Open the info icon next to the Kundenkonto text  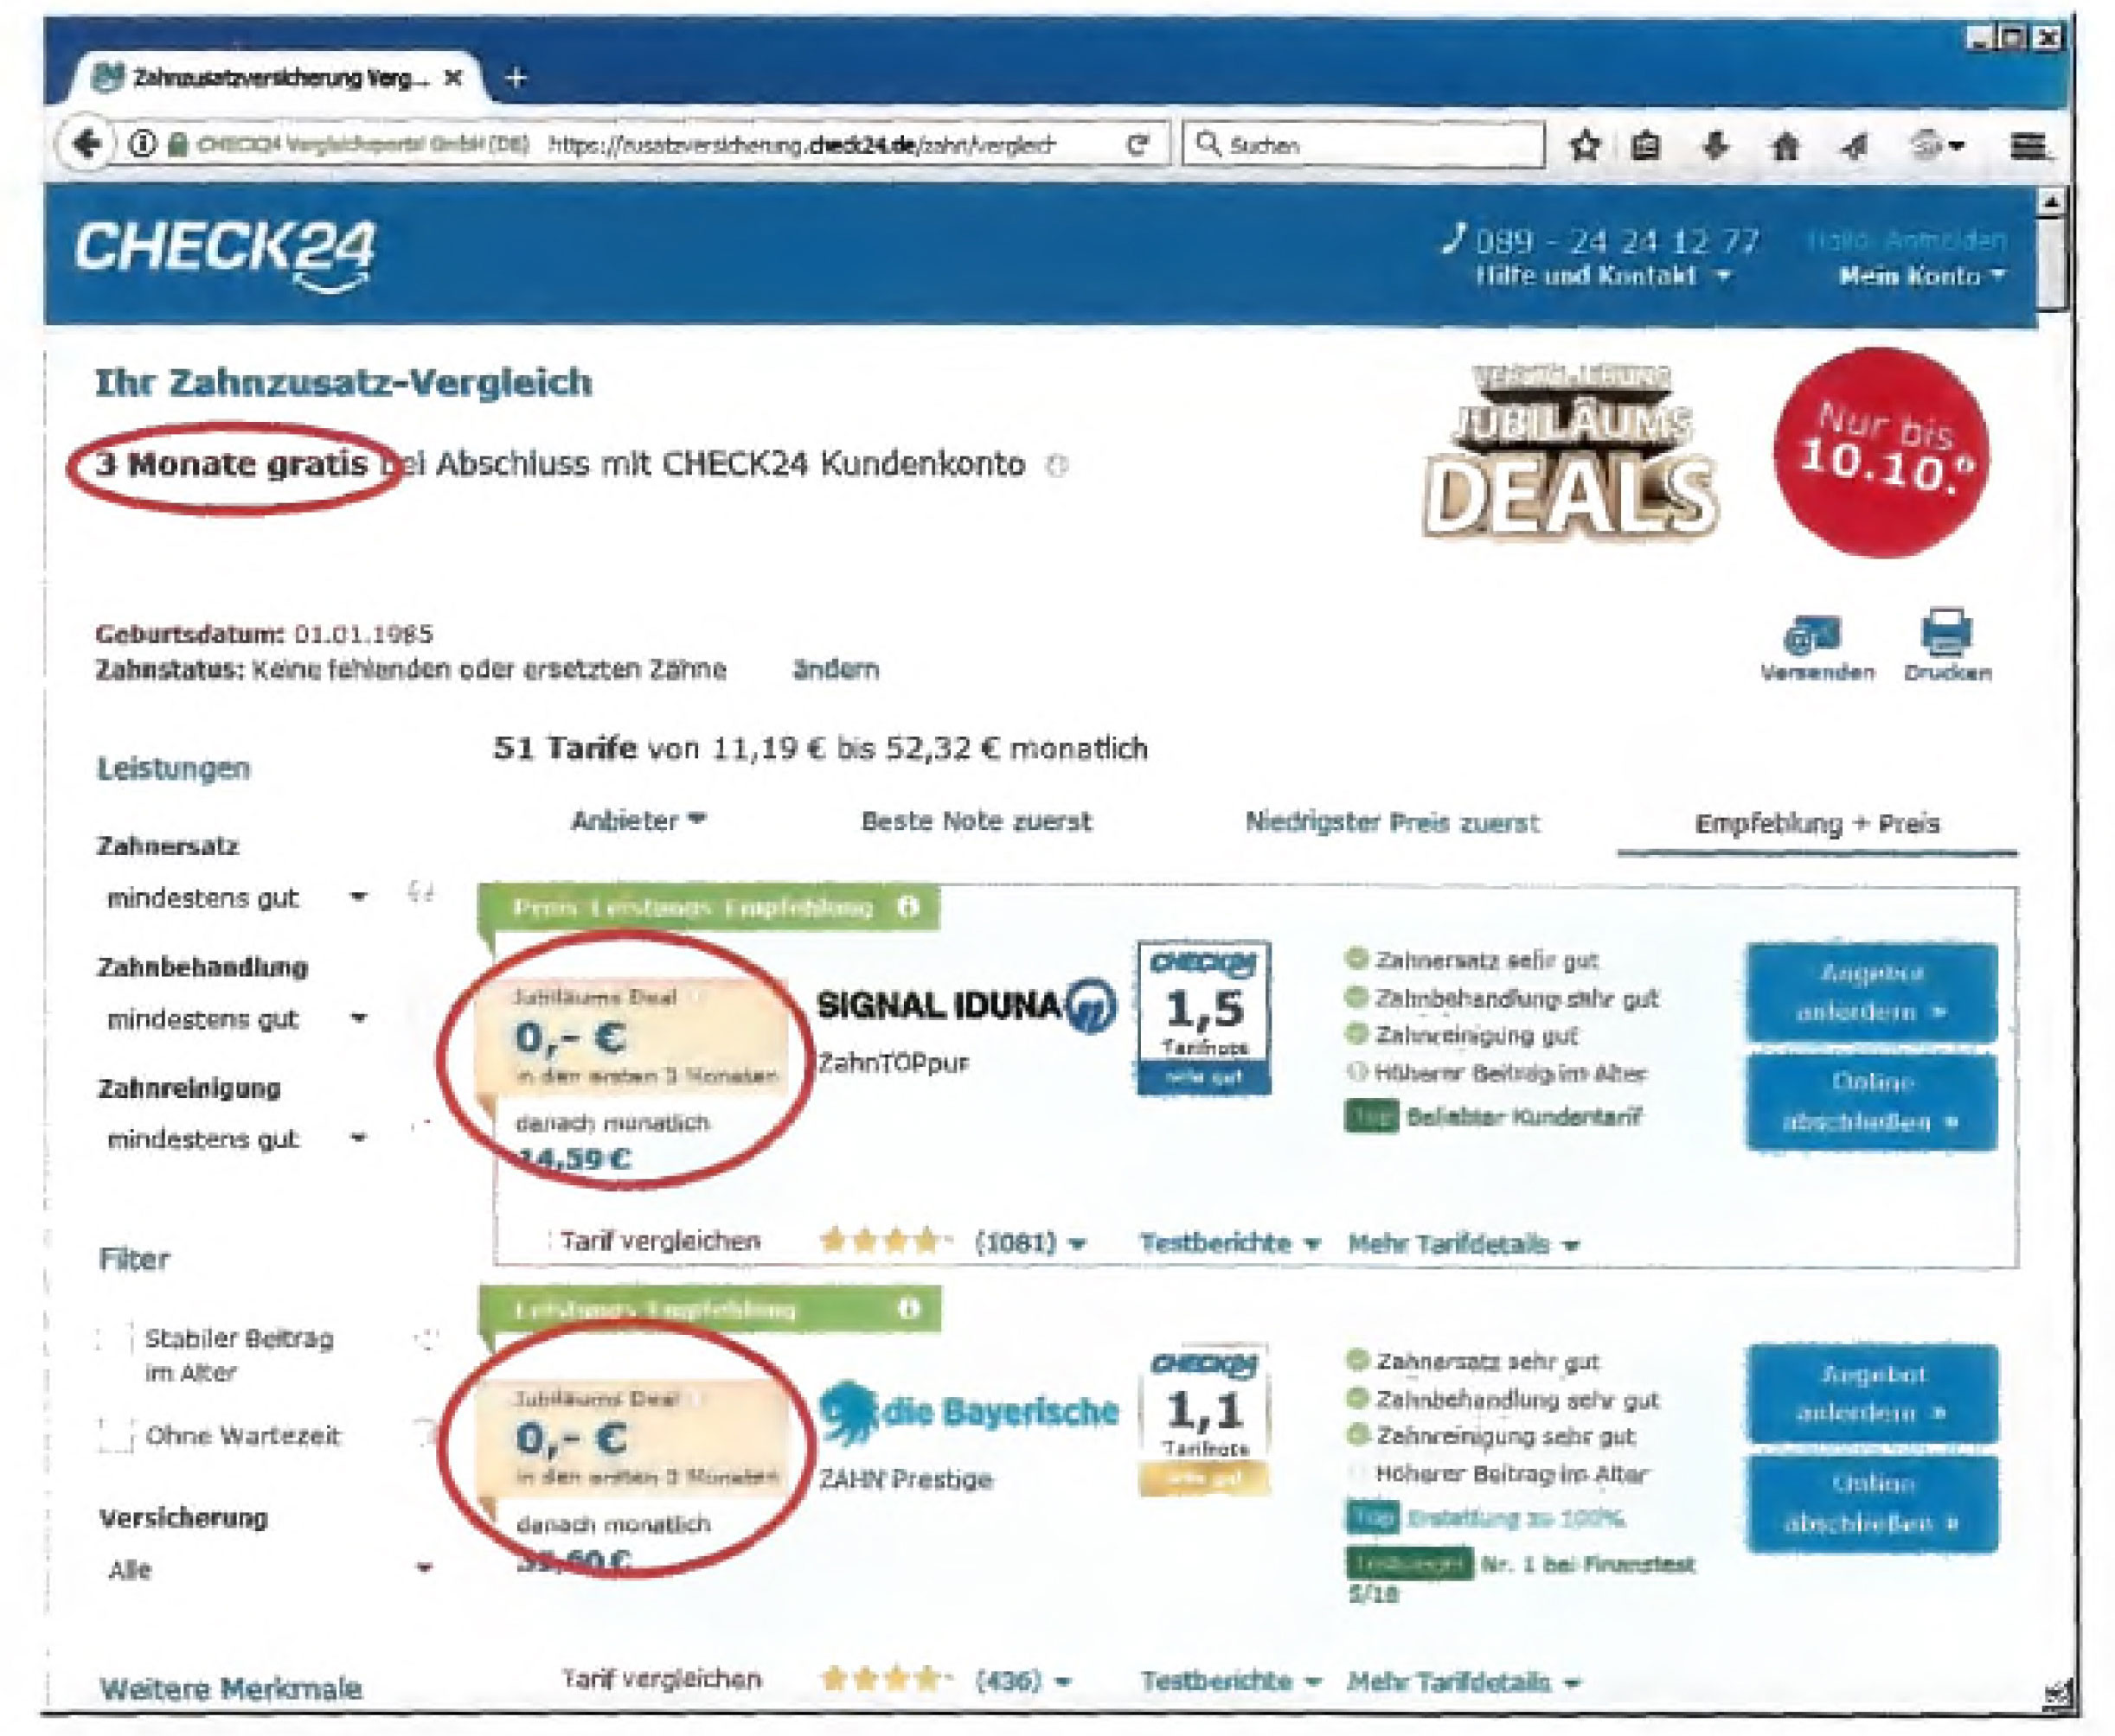tap(1057, 466)
